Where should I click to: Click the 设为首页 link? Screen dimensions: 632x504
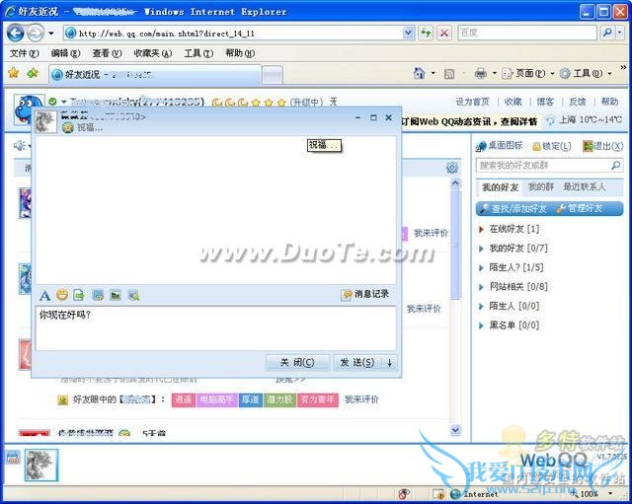pyautogui.click(x=472, y=102)
